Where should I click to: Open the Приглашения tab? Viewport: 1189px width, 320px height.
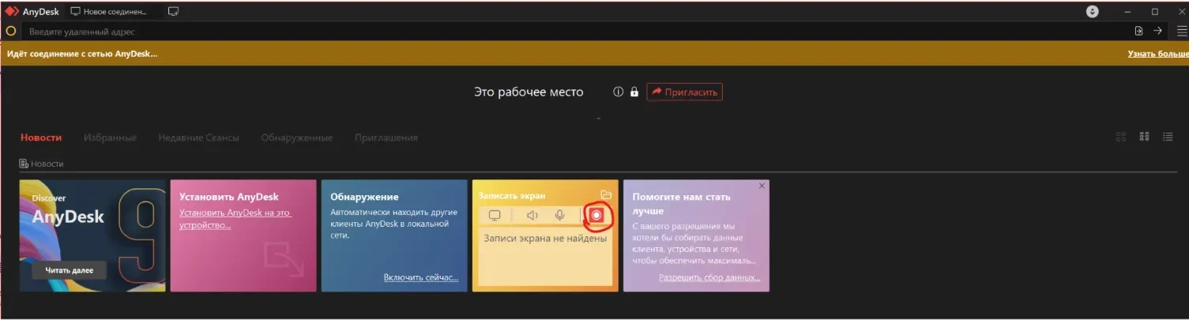tap(386, 137)
